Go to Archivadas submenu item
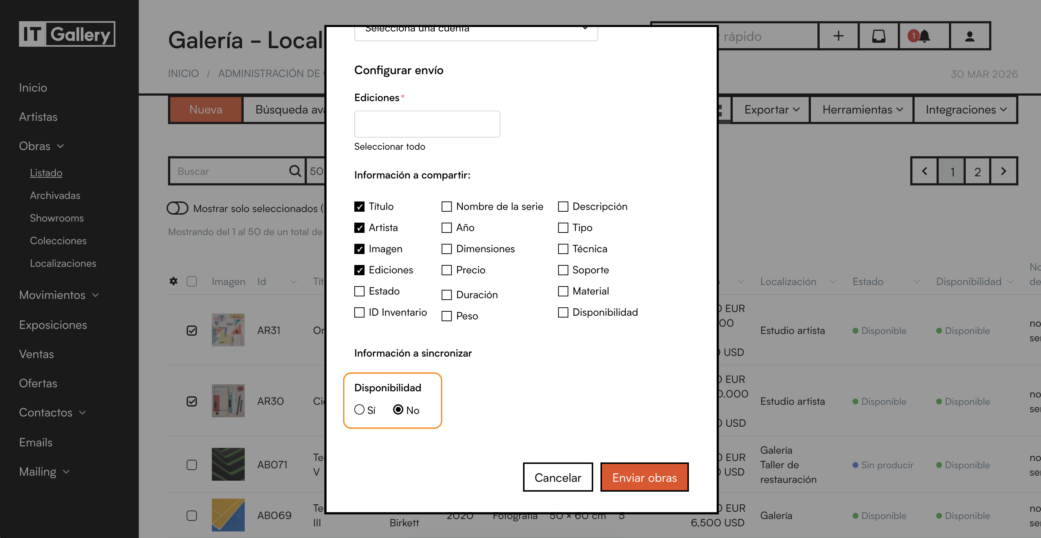 (55, 195)
